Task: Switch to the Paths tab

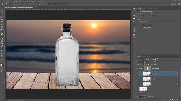Action: [x=148, y=56]
